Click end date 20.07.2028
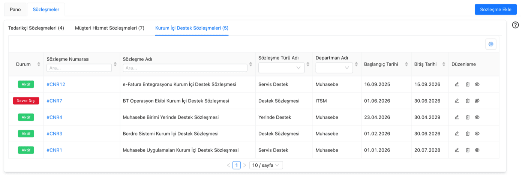Viewport: 525px width, 181px height. tap(427, 150)
